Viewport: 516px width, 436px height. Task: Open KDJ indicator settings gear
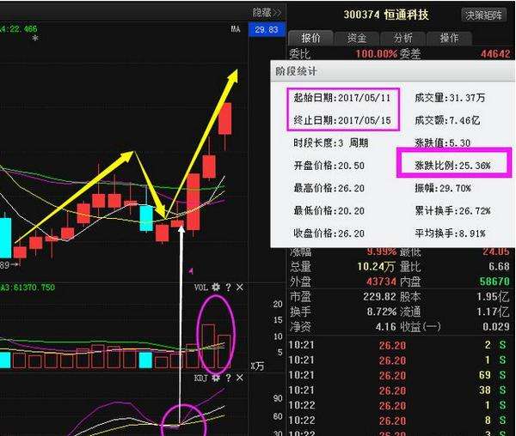(x=216, y=378)
